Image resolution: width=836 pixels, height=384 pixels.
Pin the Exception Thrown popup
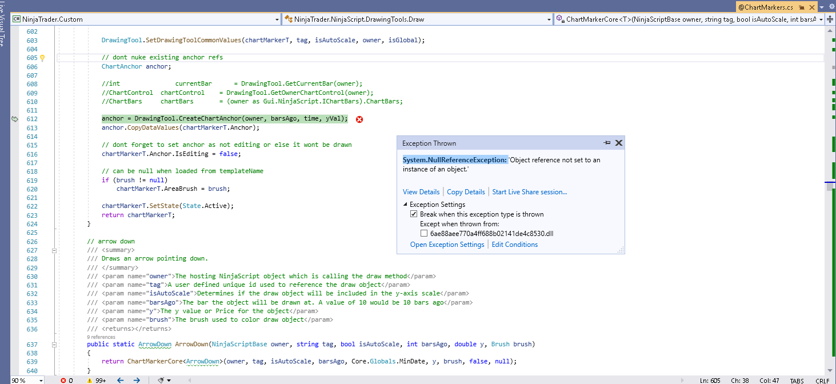pos(607,143)
